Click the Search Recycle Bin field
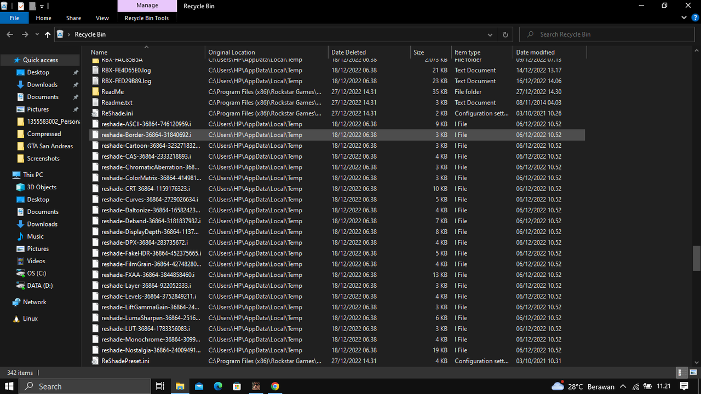701x394 pixels. click(x=607, y=34)
